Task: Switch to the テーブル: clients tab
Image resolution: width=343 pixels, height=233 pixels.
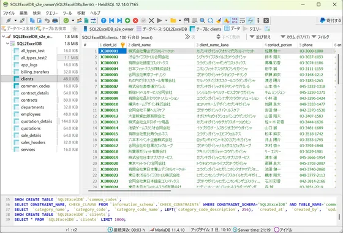Action: click(x=206, y=29)
